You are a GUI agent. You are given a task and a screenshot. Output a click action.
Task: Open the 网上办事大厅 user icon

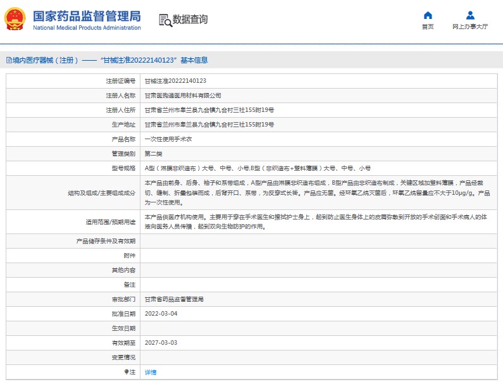click(x=470, y=15)
